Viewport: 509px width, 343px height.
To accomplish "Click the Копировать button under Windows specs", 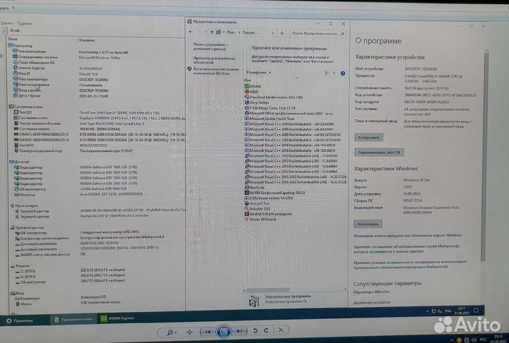I will click(x=368, y=224).
